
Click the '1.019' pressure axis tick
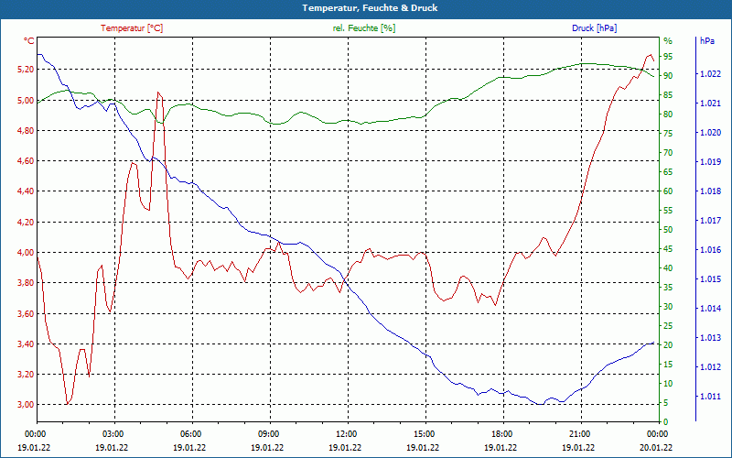click(711, 162)
